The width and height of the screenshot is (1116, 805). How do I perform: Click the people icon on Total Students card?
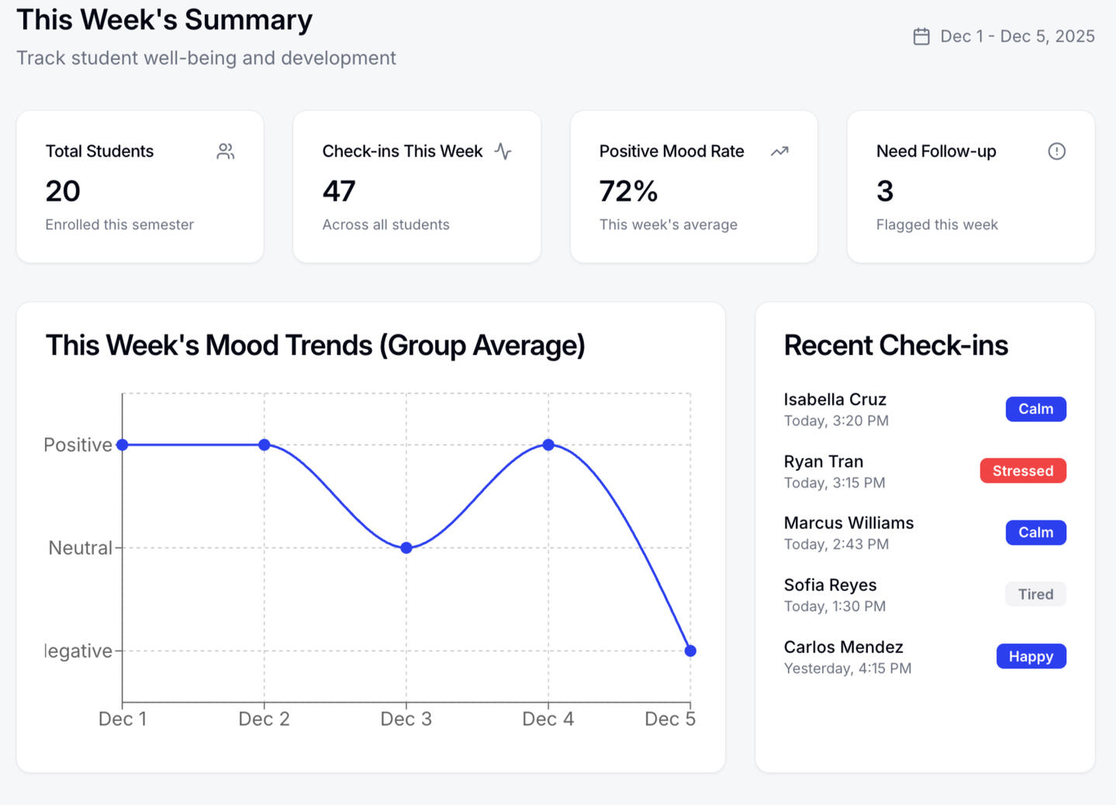tap(225, 151)
